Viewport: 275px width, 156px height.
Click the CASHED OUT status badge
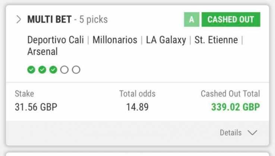pyautogui.click(x=231, y=20)
